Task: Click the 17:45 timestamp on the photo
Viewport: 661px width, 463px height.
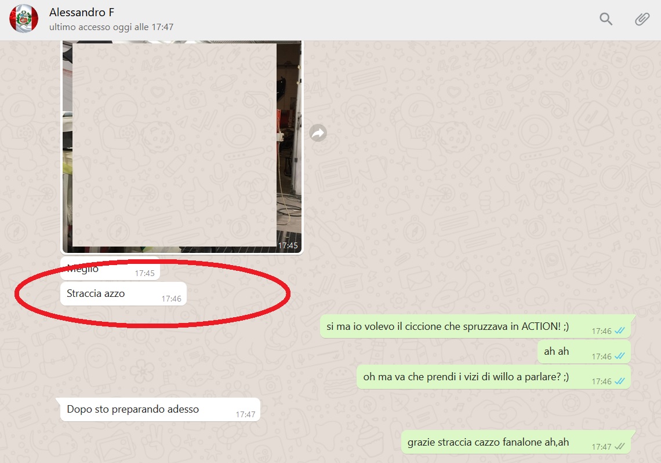Action: pos(288,245)
